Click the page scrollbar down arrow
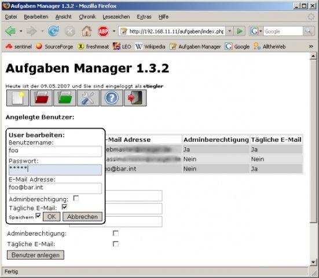 click(x=313, y=262)
